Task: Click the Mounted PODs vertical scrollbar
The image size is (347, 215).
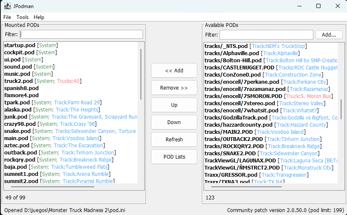Action: click(141, 74)
